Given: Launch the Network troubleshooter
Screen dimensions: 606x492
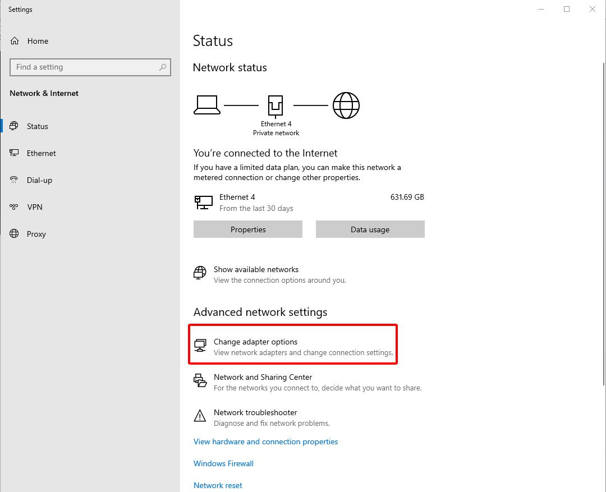Looking at the screenshot, I should (x=261, y=417).
